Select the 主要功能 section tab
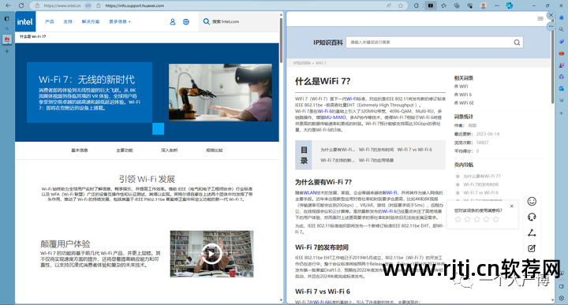This screenshot has width=568, height=305. pyautogui.click(x=125, y=151)
